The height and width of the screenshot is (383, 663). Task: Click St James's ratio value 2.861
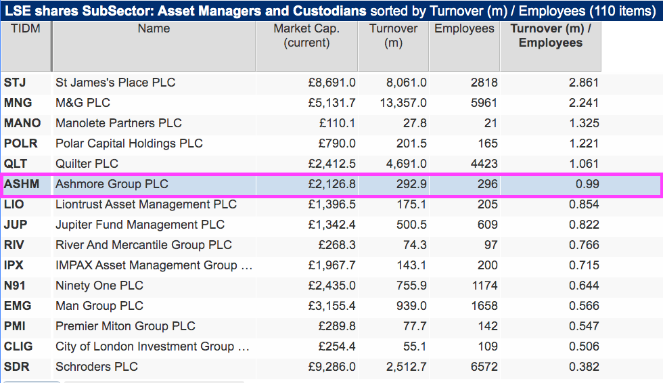tap(584, 83)
